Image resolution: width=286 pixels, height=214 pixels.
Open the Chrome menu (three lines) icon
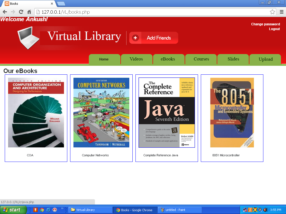[282, 12]
